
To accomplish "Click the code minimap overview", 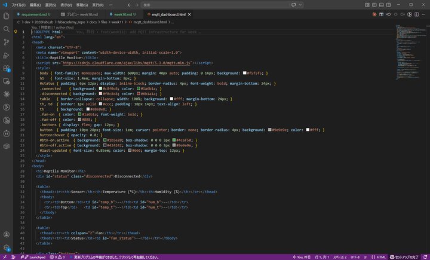I will pos(410,52).
